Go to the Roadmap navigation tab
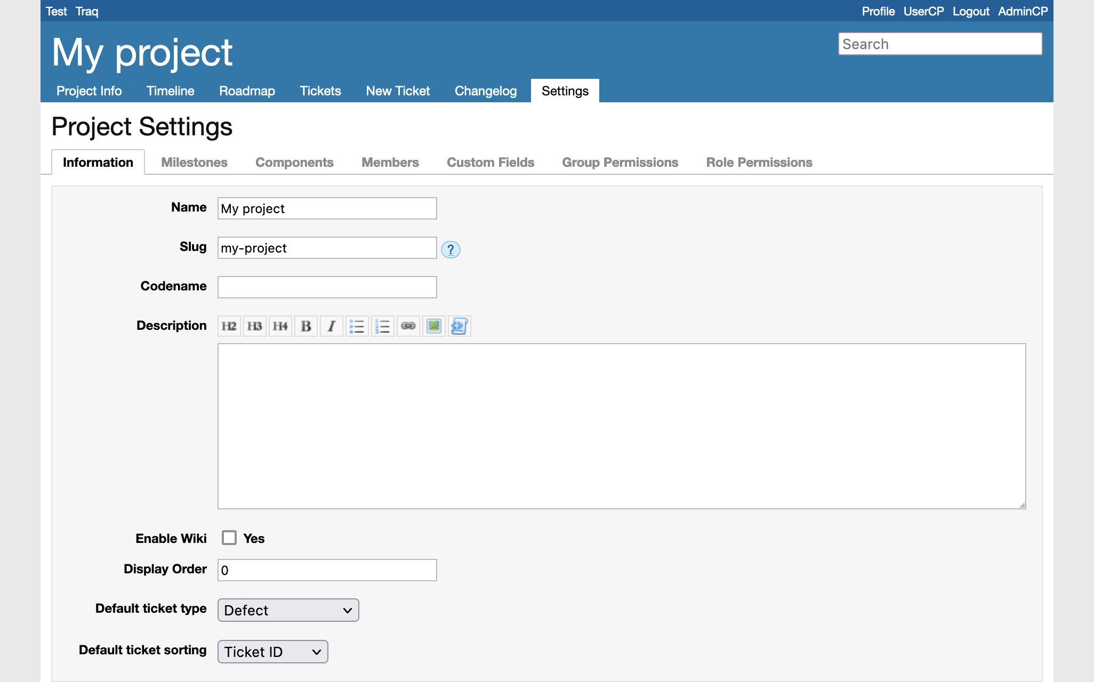The width and height of the screenshot is (1094, 682). click(x=247, y=91)
